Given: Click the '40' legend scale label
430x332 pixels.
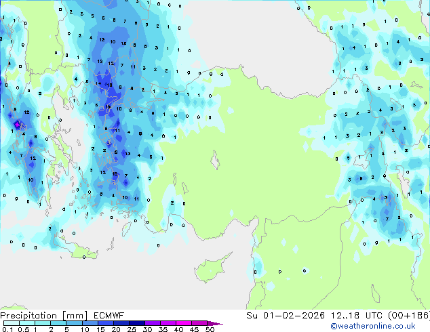Looking at the screenshot, I should (x=178, y=329).
